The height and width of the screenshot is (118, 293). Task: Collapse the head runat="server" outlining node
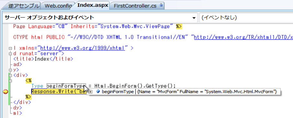pos(10,54)
